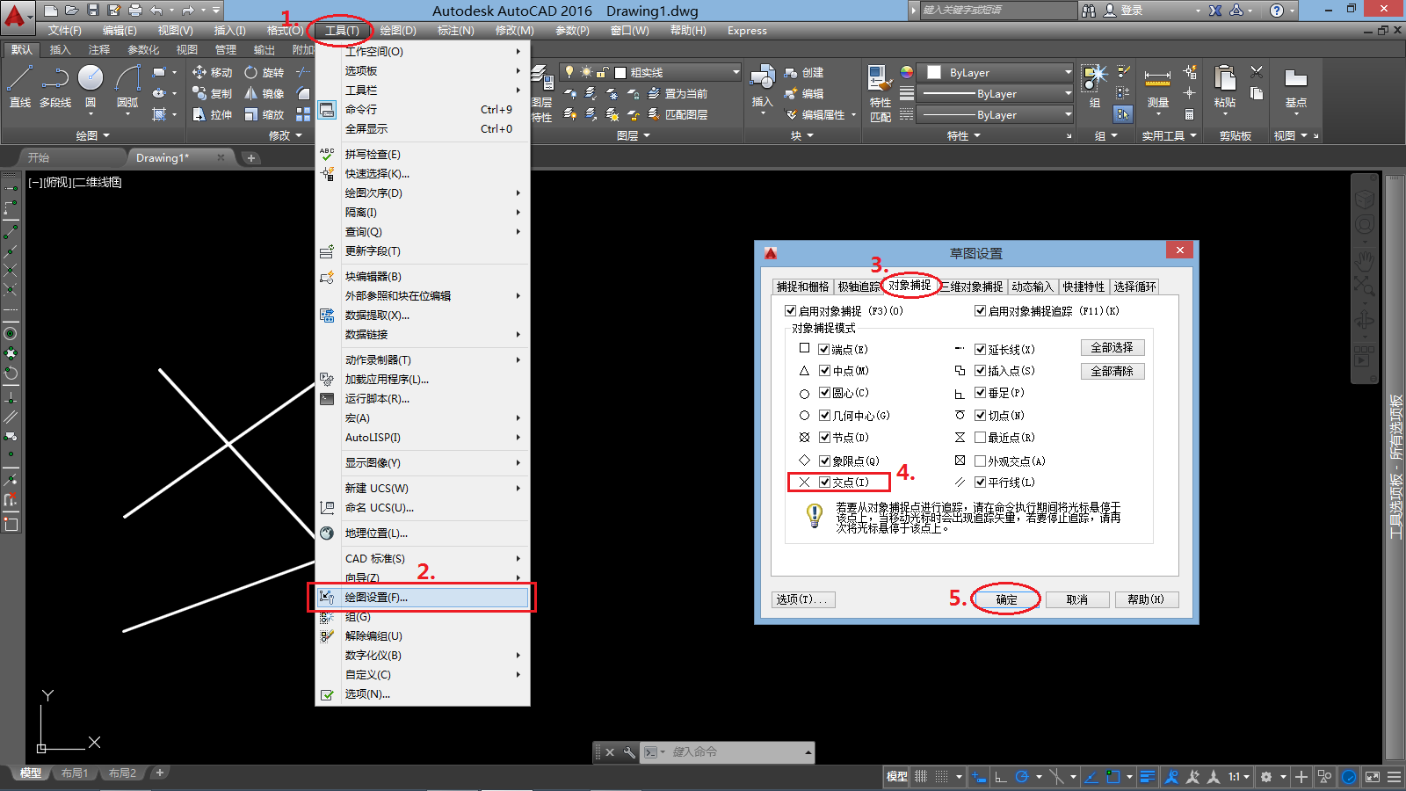Click the 帮助(H) button in dialog
This screenshot has height=791, width=1406.
[1147, 599]
